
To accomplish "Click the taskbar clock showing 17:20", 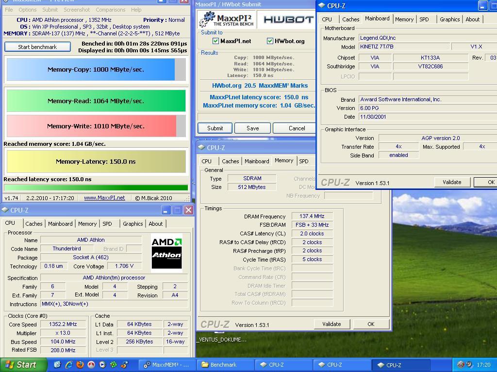I will (x=483, y=365).
